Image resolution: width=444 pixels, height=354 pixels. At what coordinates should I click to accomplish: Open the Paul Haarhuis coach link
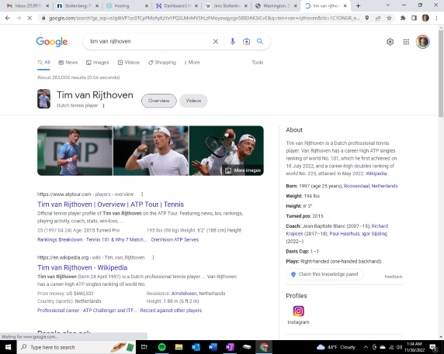tap(345, 234)
